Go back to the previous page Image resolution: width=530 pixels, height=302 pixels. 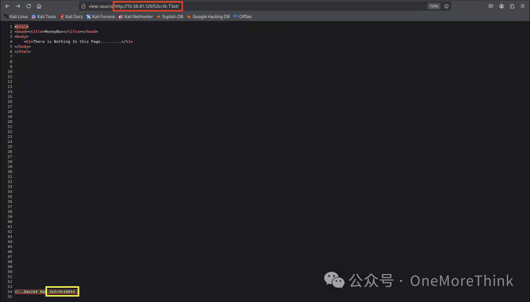click(x=7, y=6)
